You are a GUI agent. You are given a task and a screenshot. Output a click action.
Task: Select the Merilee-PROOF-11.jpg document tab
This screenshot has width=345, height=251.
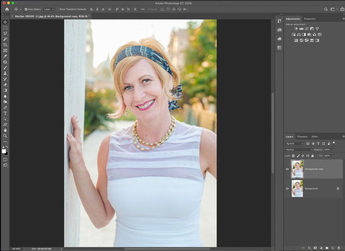tap(51, 16)
